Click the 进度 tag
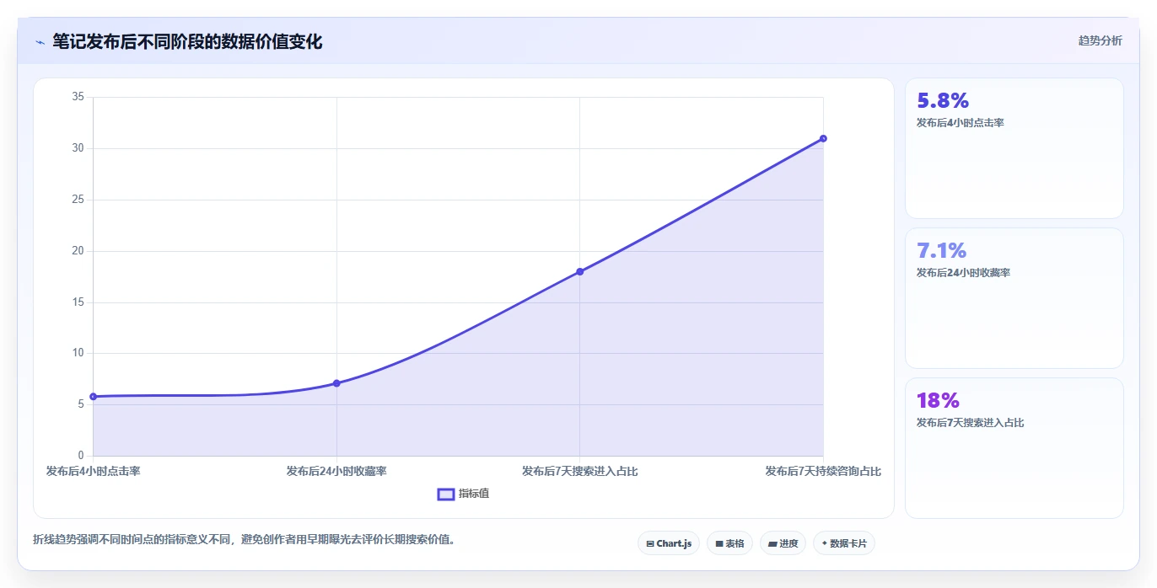Viewport: 1157px width, 588px height. (x=783, y=543)
